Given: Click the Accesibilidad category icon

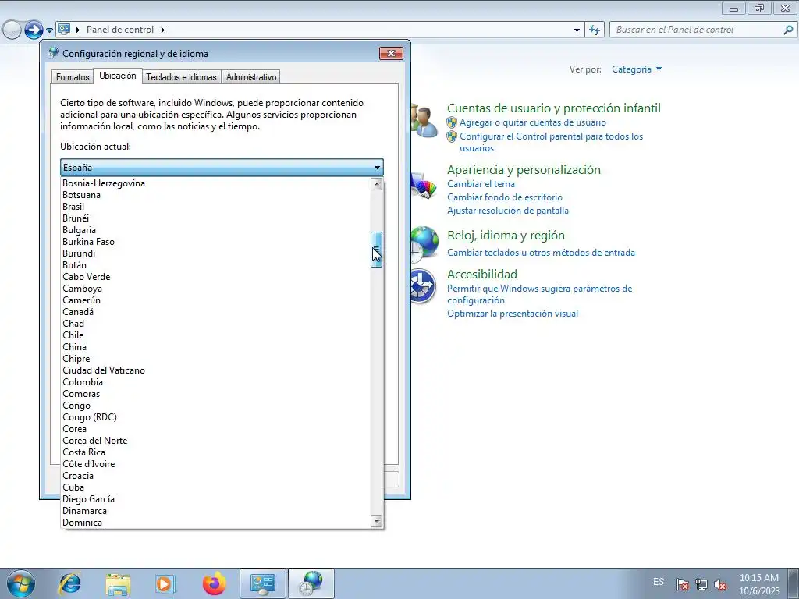Looking at the screenshot, I should 424,286.
